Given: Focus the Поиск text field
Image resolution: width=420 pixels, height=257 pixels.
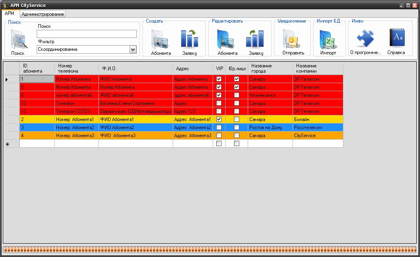Looking at the screenshot, I should point(87,34).
